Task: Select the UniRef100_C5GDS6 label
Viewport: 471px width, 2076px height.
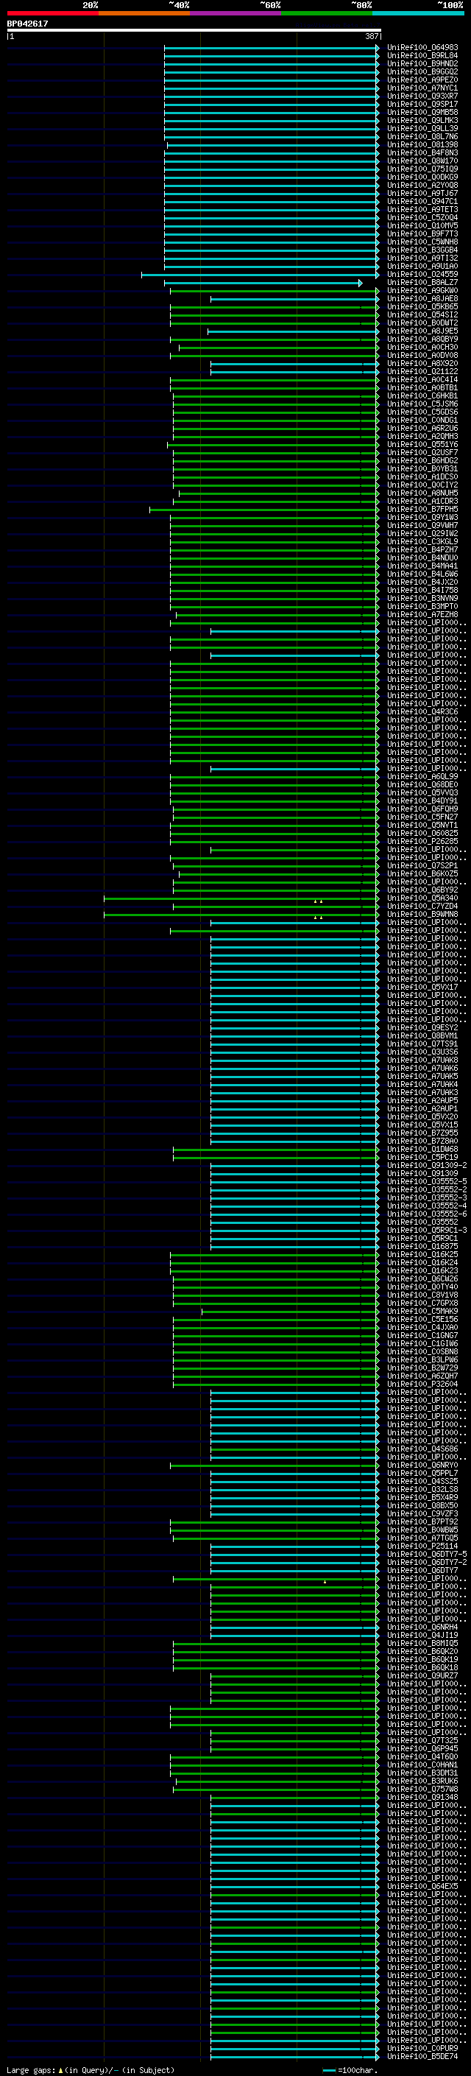Action: point(422,412)
